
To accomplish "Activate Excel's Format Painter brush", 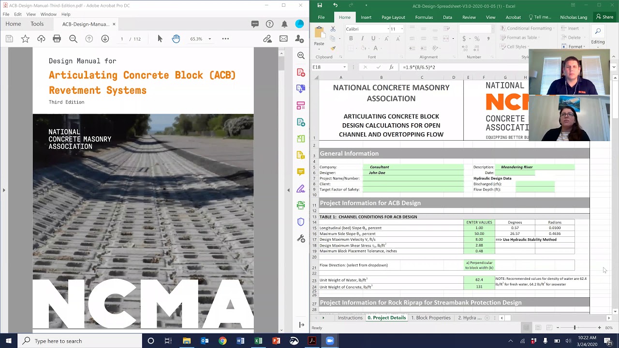I will click(333, 48).
